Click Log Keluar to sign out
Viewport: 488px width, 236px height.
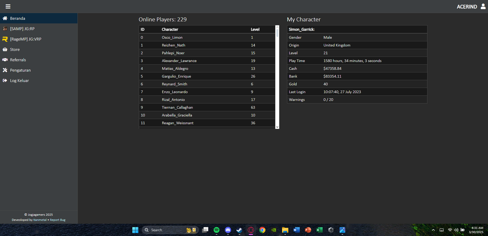pos(39,81)
